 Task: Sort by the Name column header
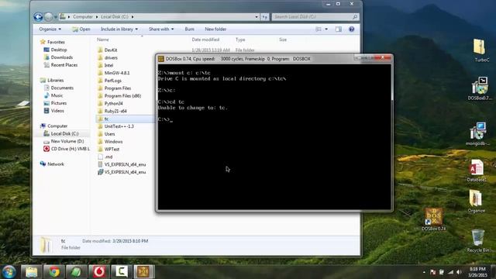click(x=103, y=40)
